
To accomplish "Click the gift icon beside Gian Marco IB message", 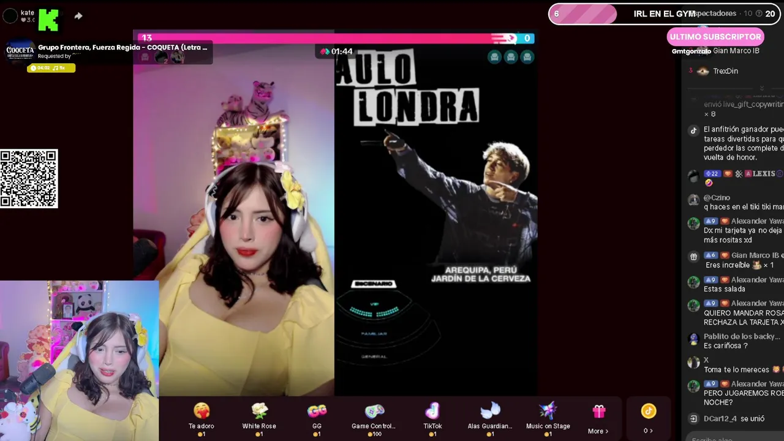I will (x=693, y=257).
